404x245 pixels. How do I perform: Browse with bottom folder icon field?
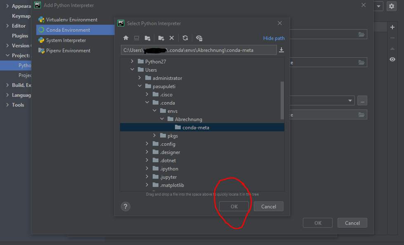(361, 114)
